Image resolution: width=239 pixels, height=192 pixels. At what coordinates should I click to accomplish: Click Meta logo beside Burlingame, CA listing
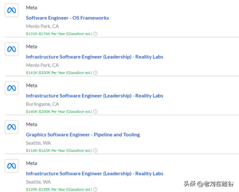point(11,88)
